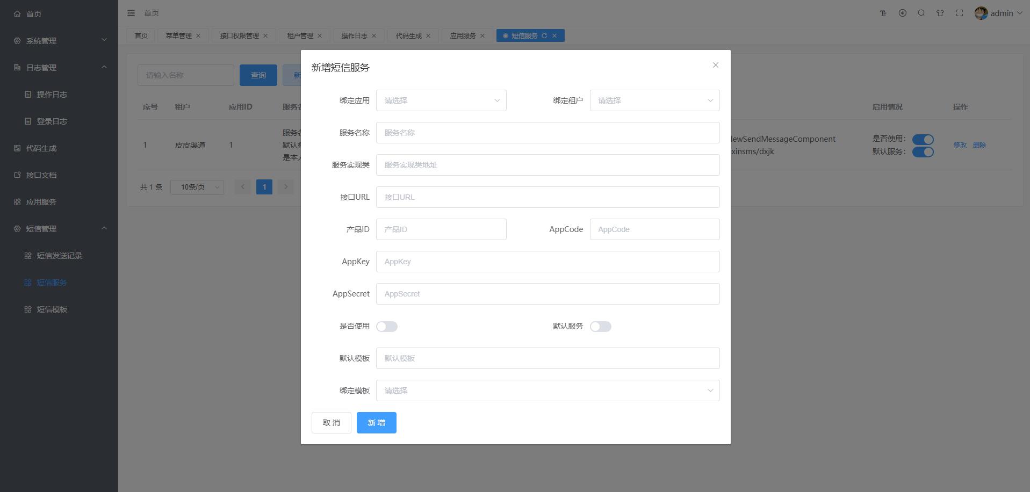
Task: Click the 服务实现类 input field
Action: click(548, 165)
